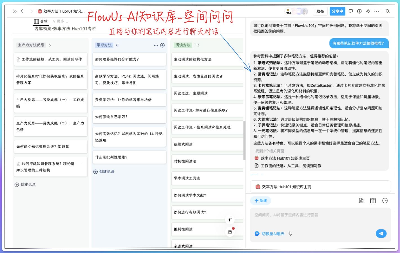
Task: Expand the 9 更多 views dropdown
Action: tap(61, 21)
